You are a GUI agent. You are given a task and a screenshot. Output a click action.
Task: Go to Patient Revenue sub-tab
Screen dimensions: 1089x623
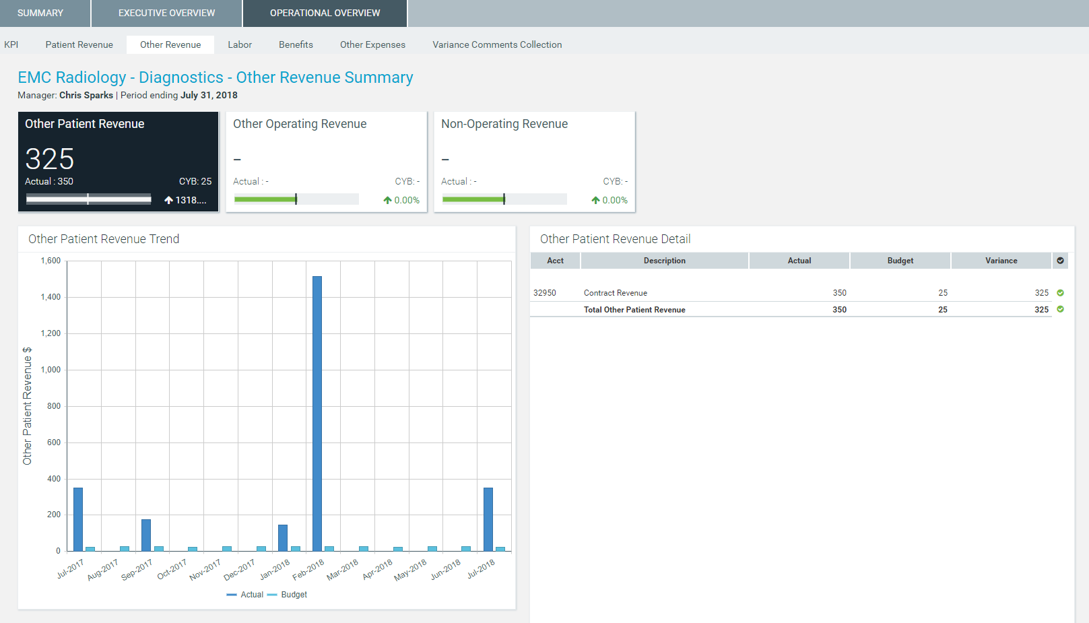79,44
